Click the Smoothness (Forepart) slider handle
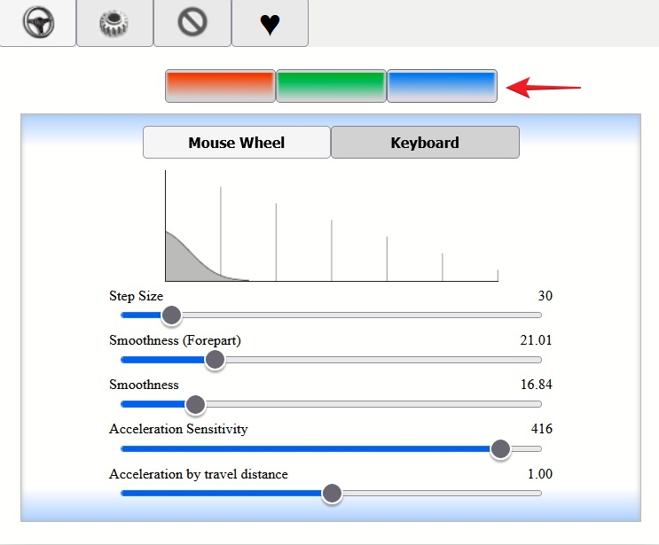The width and height of the screenshot is (659, 545). click(x=215, y=360)
